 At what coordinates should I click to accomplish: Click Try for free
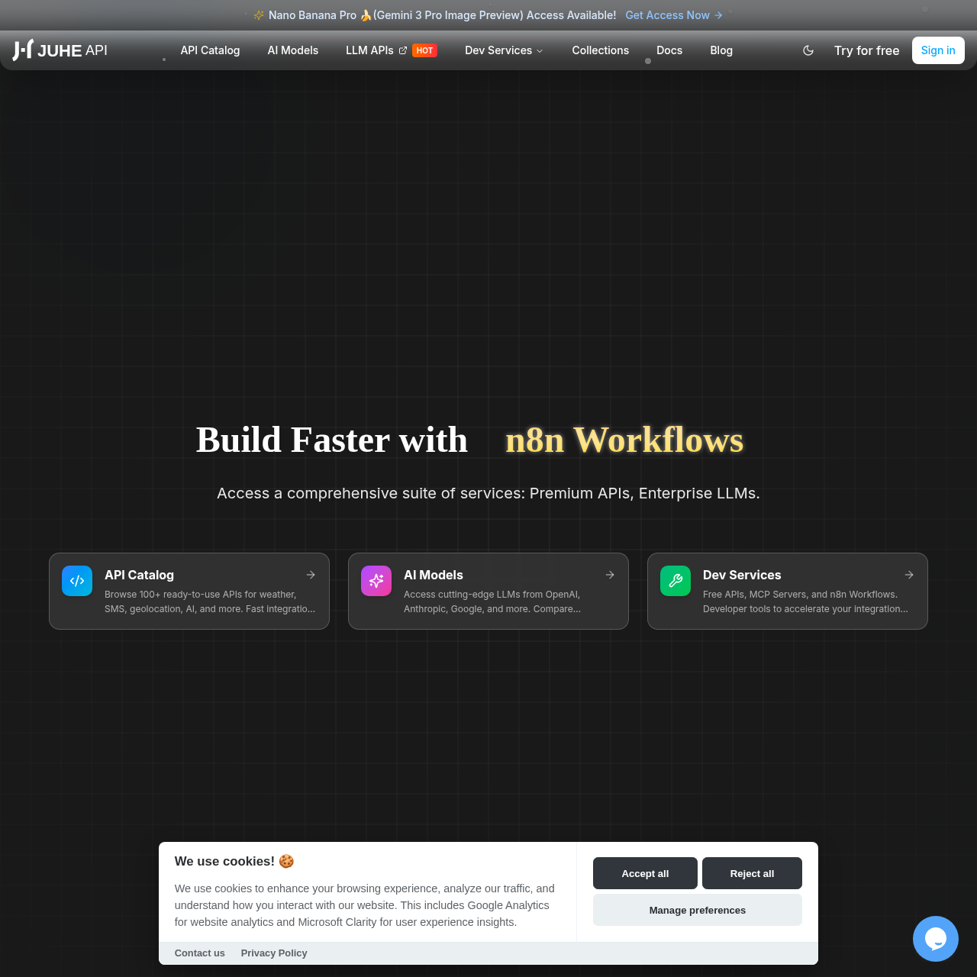tap(866, 50)
